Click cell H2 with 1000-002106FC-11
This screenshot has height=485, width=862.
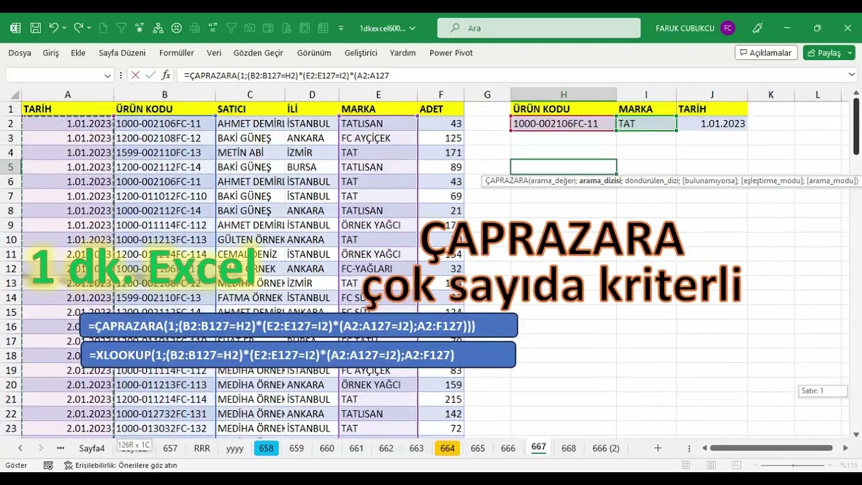[564, 123]
